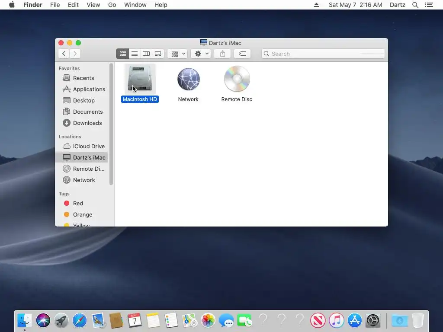Open the View menu
The image size is (443, 332).
(93, 5)
